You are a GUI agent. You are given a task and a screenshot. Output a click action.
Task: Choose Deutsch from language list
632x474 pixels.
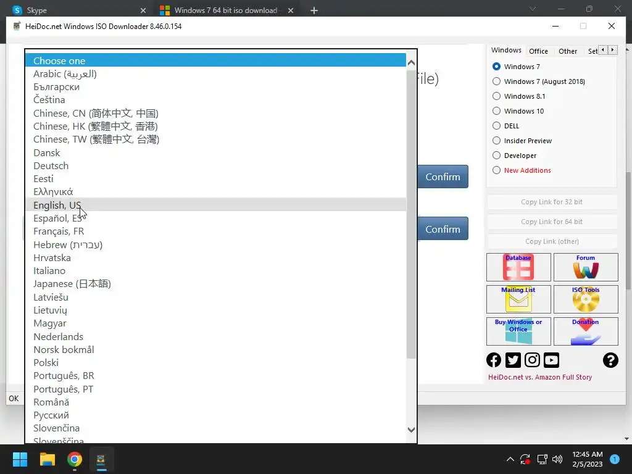(215, 165)
